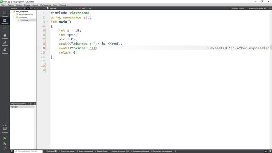The width and height of the screenshot is (272, 153).
Task: Open output panes chooser arrows in status bar
Action: [175, 151]
